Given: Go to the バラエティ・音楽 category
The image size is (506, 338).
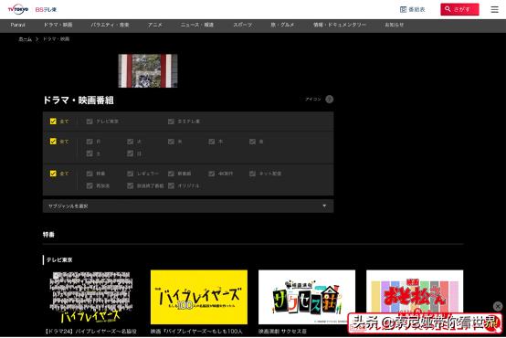Looking at the screenshot, I should (x=110, y=25).
